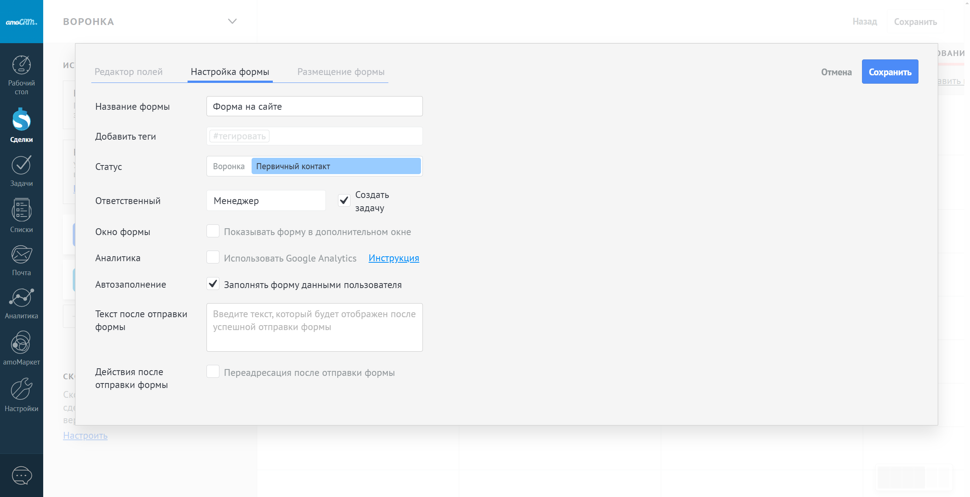The height and width of the screenshot is (497, 970).
Task: Open the Инструкция link
Action: (x=394, y=258)
